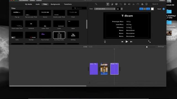This screenshot has width=177, height=99.
Task: Open the Backgrounds tab
Action: [55, 4]
